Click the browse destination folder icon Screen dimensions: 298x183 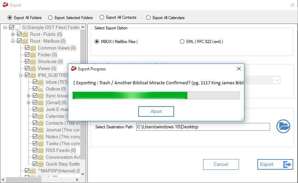283,126
